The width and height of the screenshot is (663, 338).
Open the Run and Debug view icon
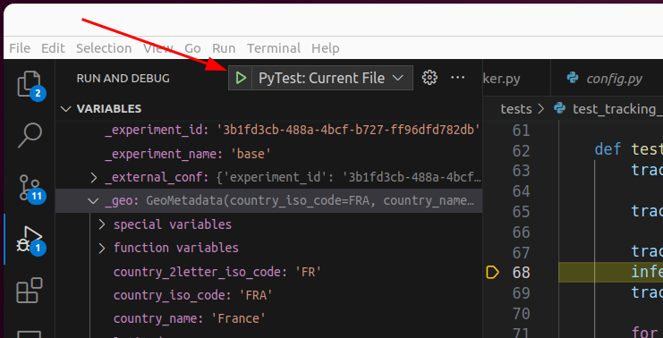click(30, 239)
